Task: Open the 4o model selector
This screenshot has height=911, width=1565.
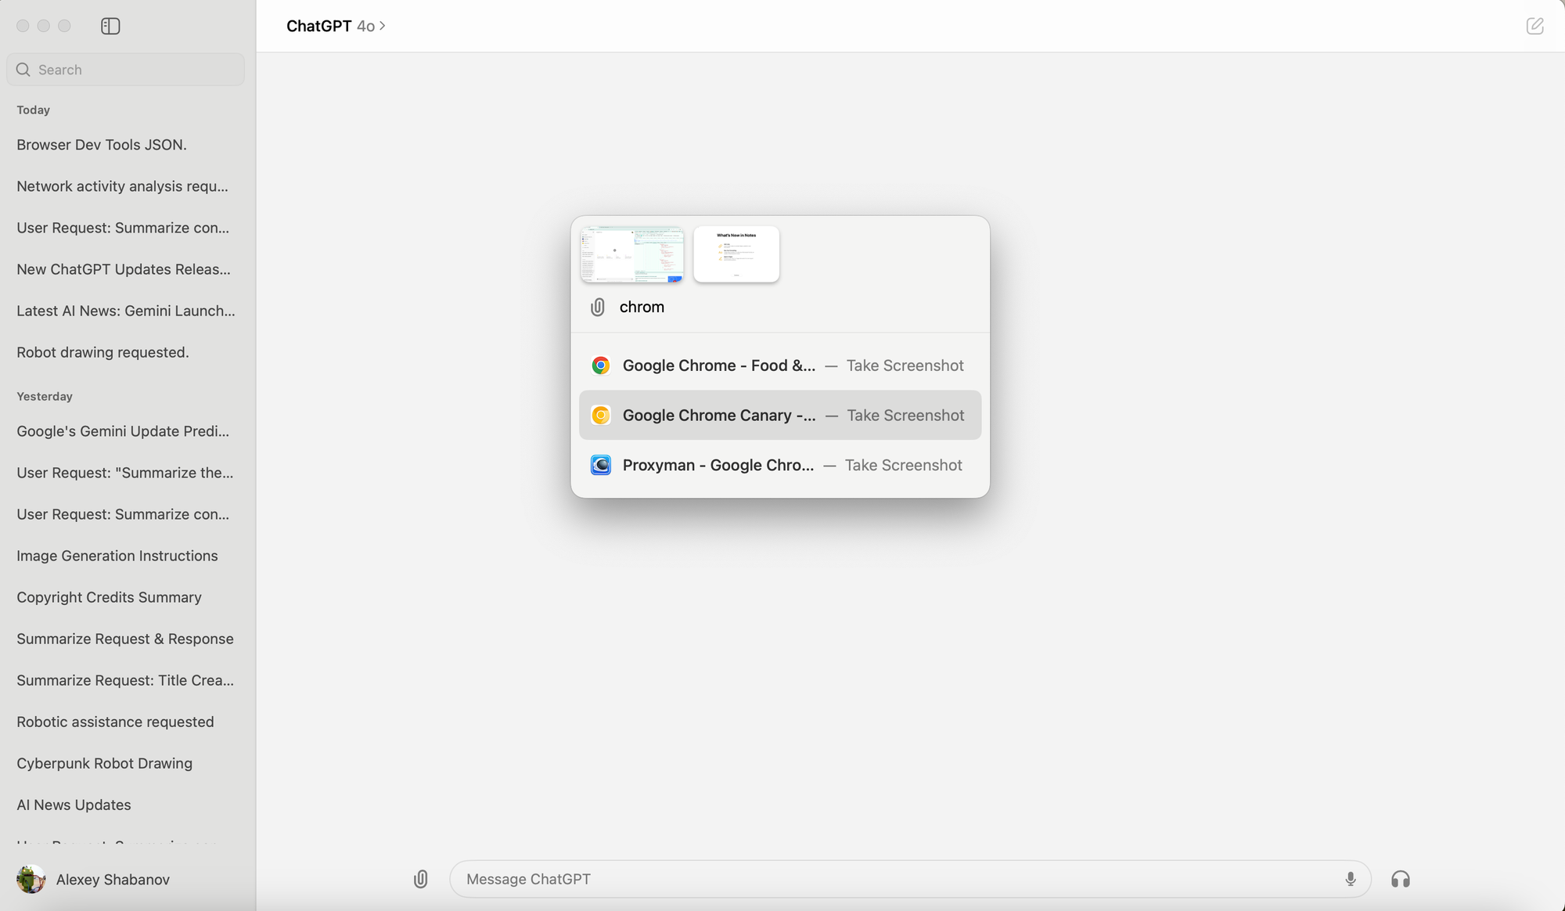Action: 366,26
